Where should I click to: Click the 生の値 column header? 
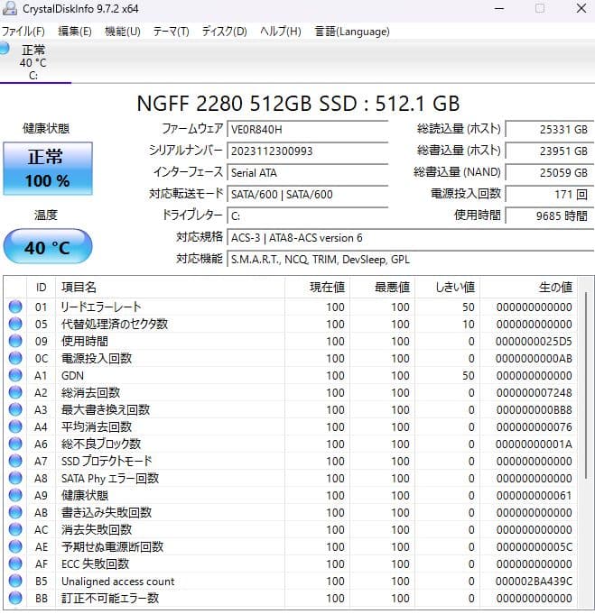click(x=529, y=288)
